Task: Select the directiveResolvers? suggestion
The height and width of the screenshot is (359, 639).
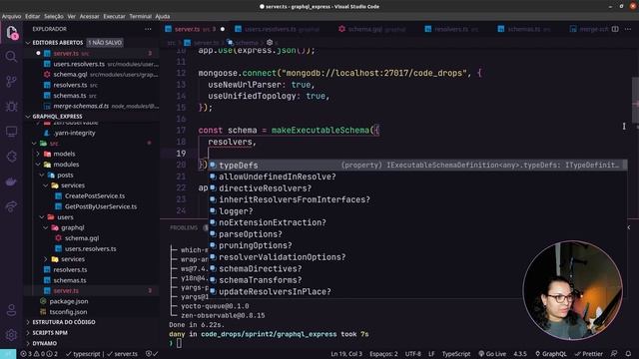Action: coord(417,188)
